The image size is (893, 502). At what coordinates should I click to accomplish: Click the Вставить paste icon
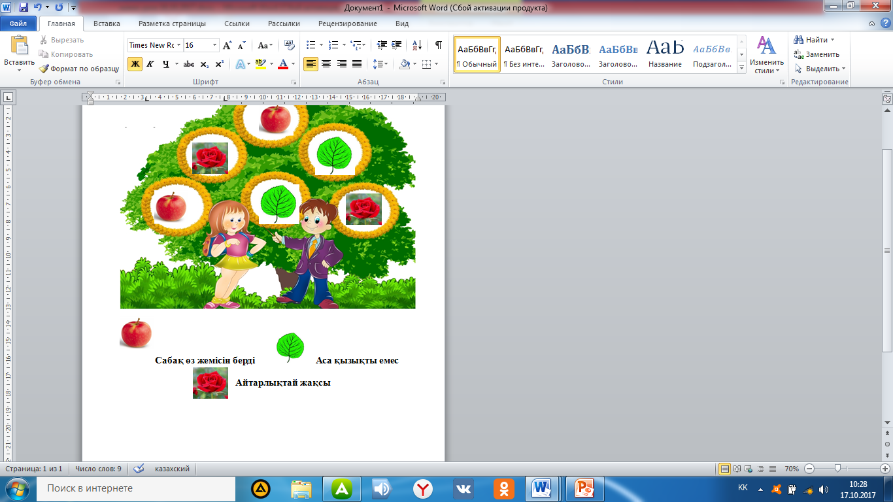20,46
